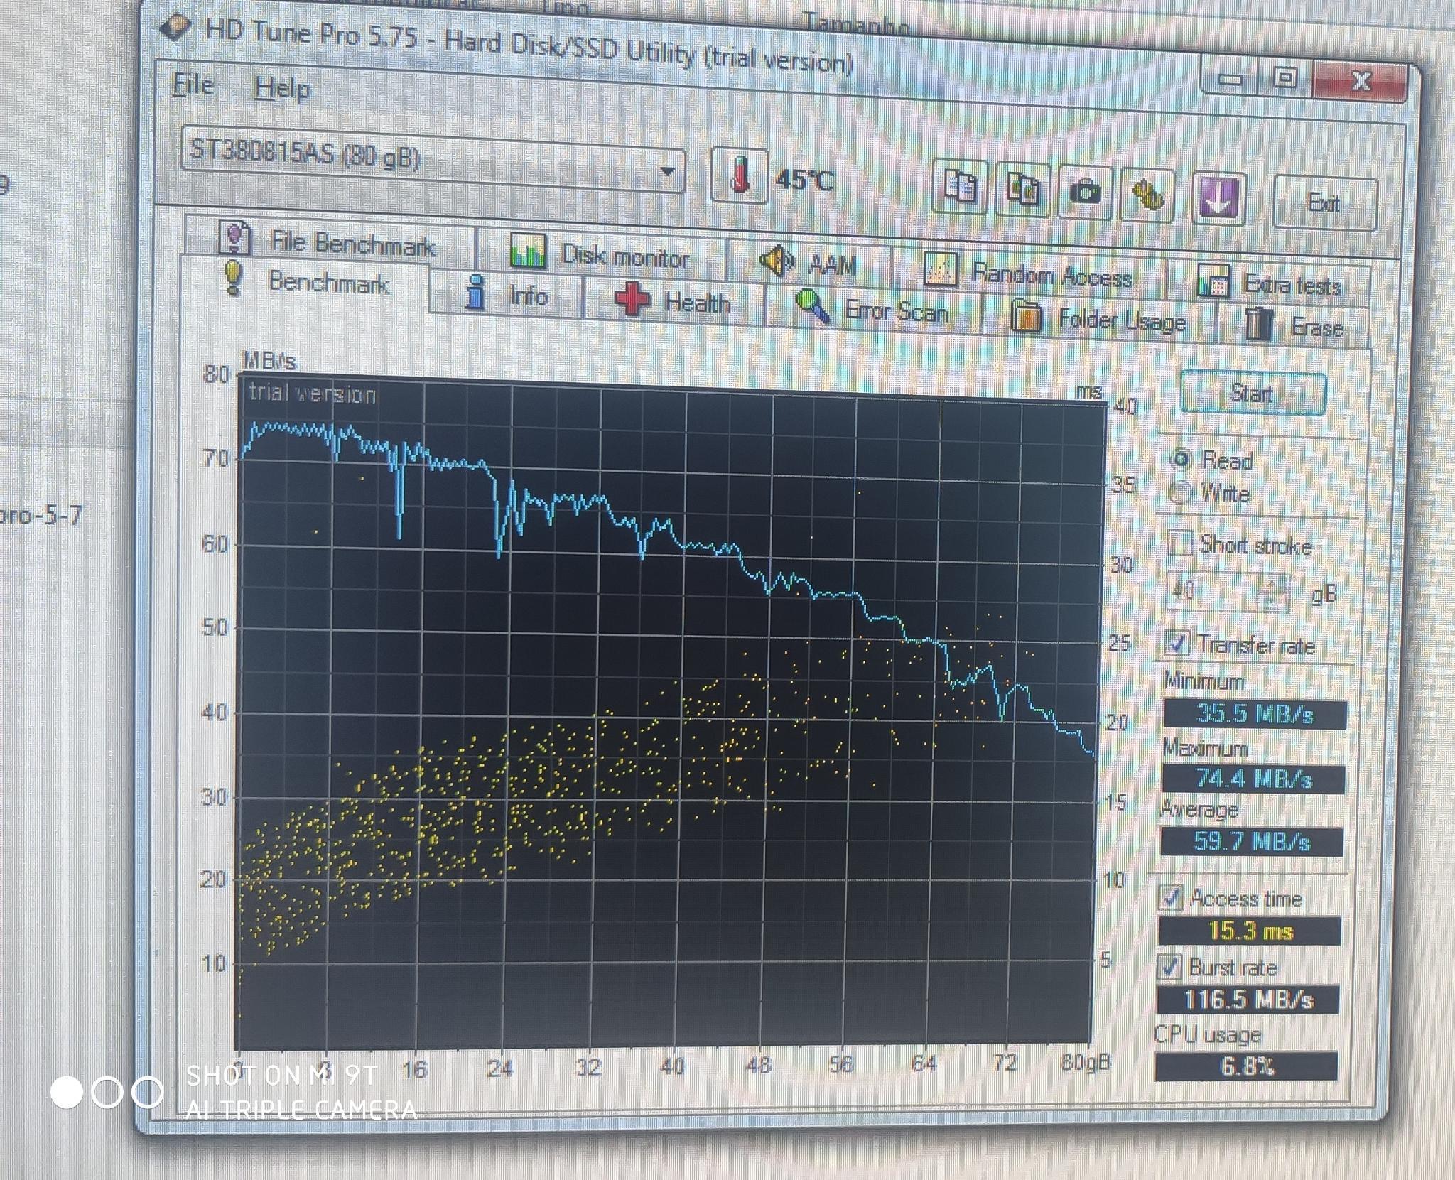Click the Maximum 74.4 MB/s value

1253,779
